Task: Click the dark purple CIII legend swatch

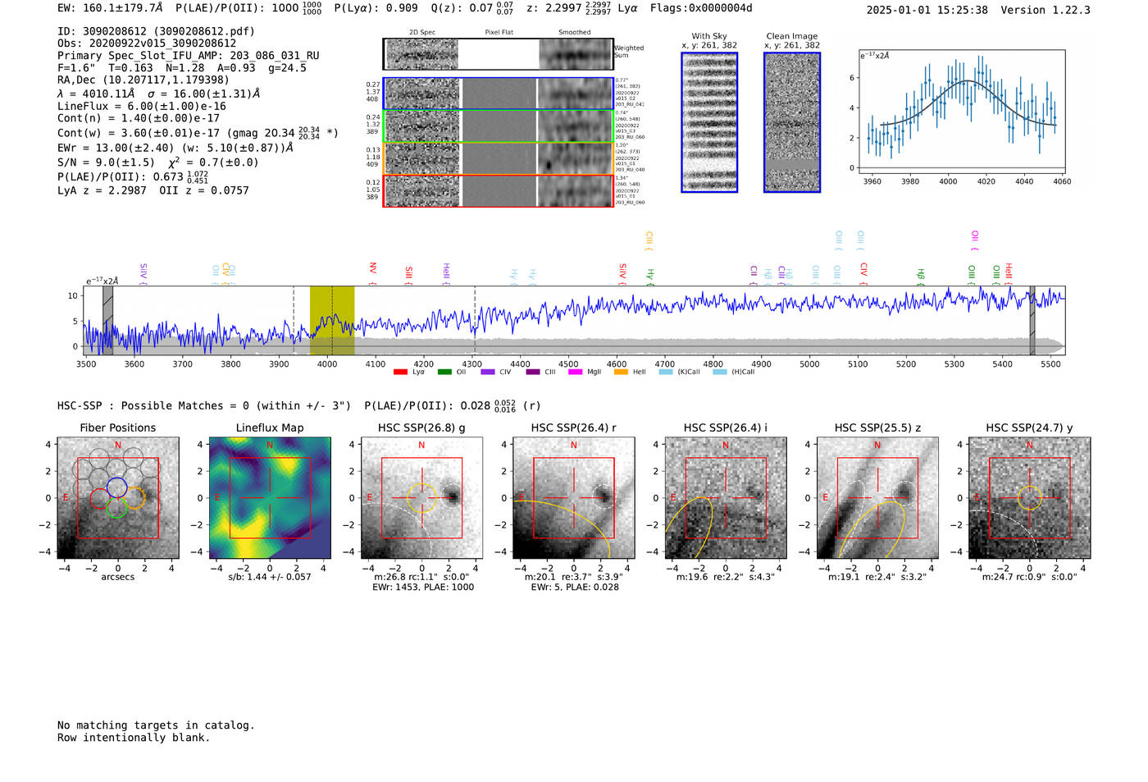Action: (533, 372)
